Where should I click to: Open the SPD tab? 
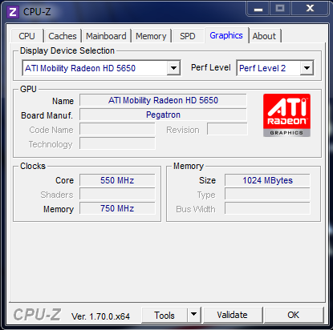pyautogui.click(x=187, y=36)
